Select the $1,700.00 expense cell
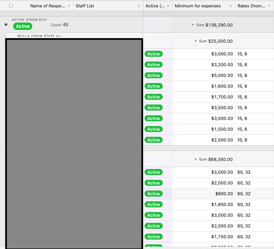274x249 pixels. click(x=204, y=97)
